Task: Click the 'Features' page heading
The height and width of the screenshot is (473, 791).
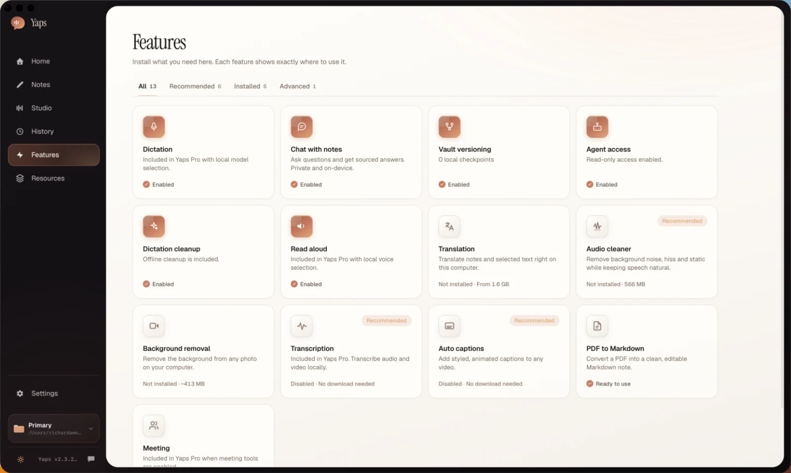Action: (x=159, y=42)
